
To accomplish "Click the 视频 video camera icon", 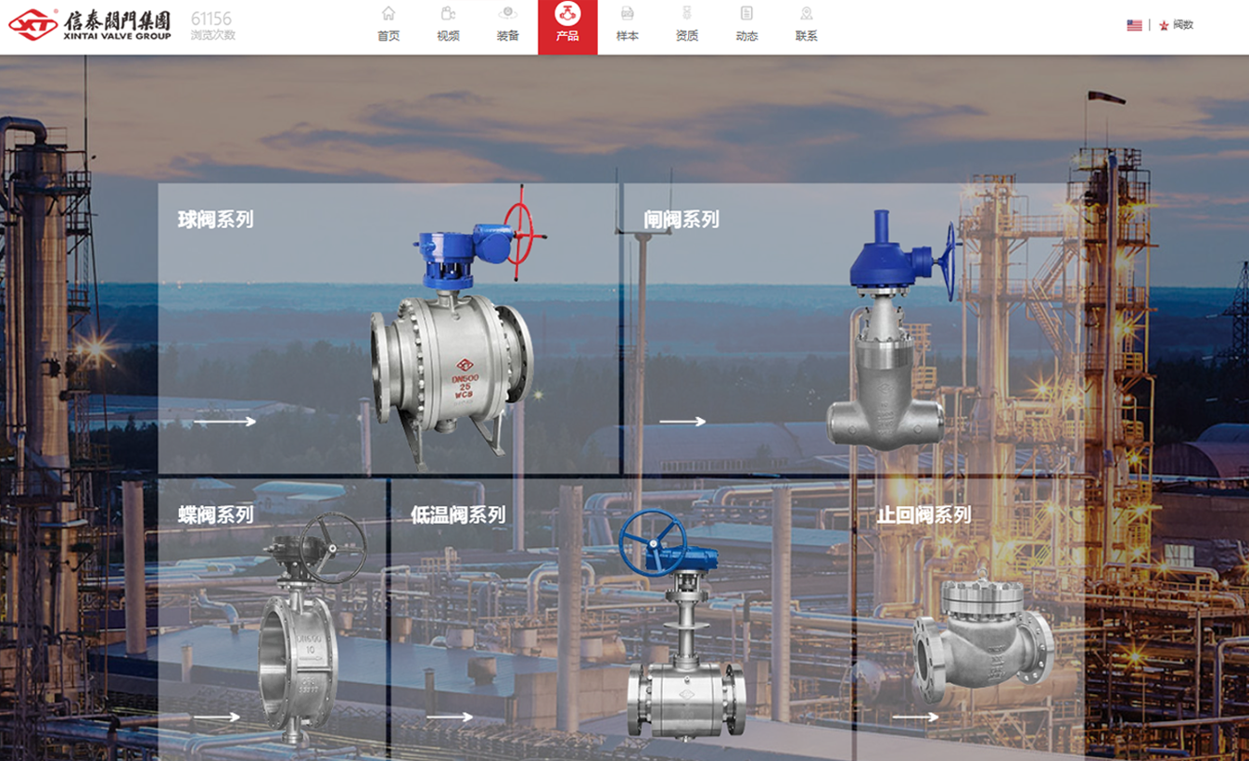I will tap(448, 14).
